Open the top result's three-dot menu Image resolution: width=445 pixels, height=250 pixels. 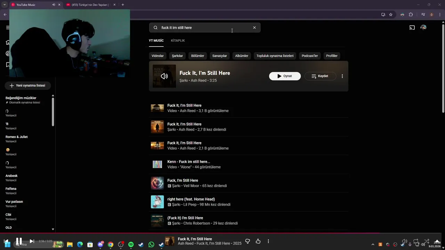coord(342,76)
